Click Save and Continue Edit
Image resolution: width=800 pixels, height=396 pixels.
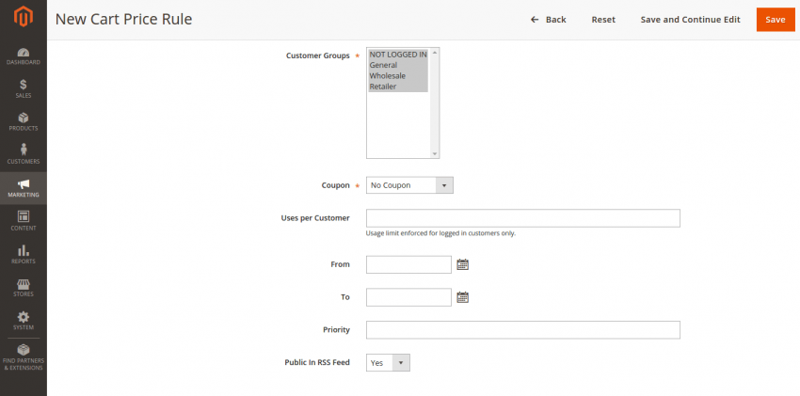click(x=690, y=20)
